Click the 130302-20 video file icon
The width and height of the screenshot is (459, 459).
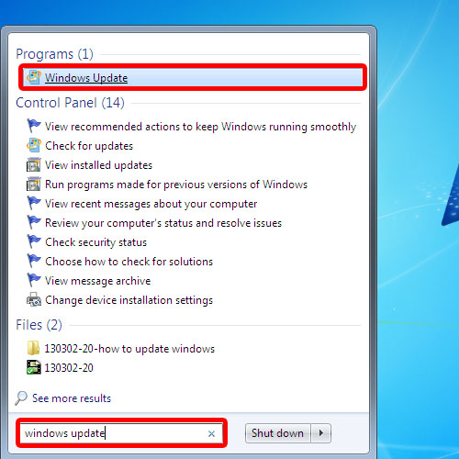pos(34,367)
